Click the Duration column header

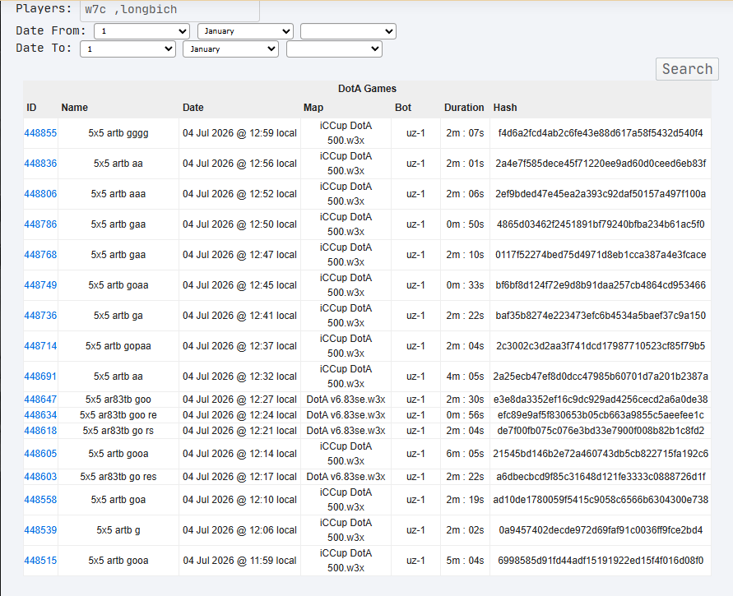(x=464, y=108)
